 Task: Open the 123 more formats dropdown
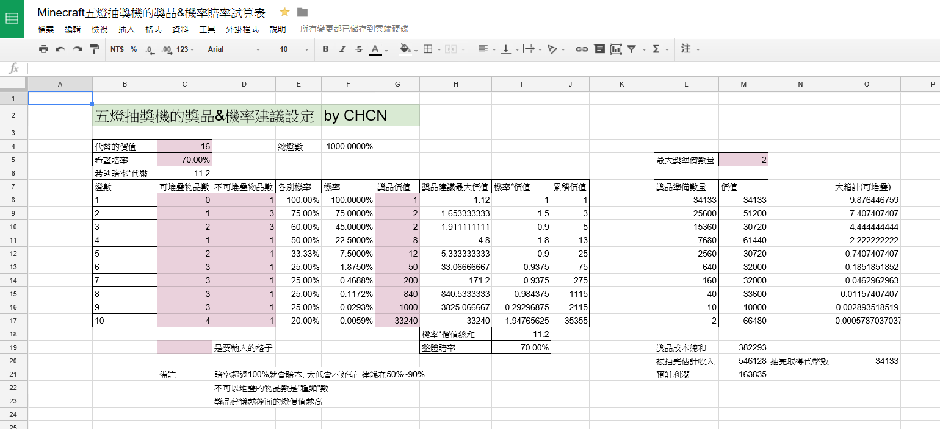185,49
